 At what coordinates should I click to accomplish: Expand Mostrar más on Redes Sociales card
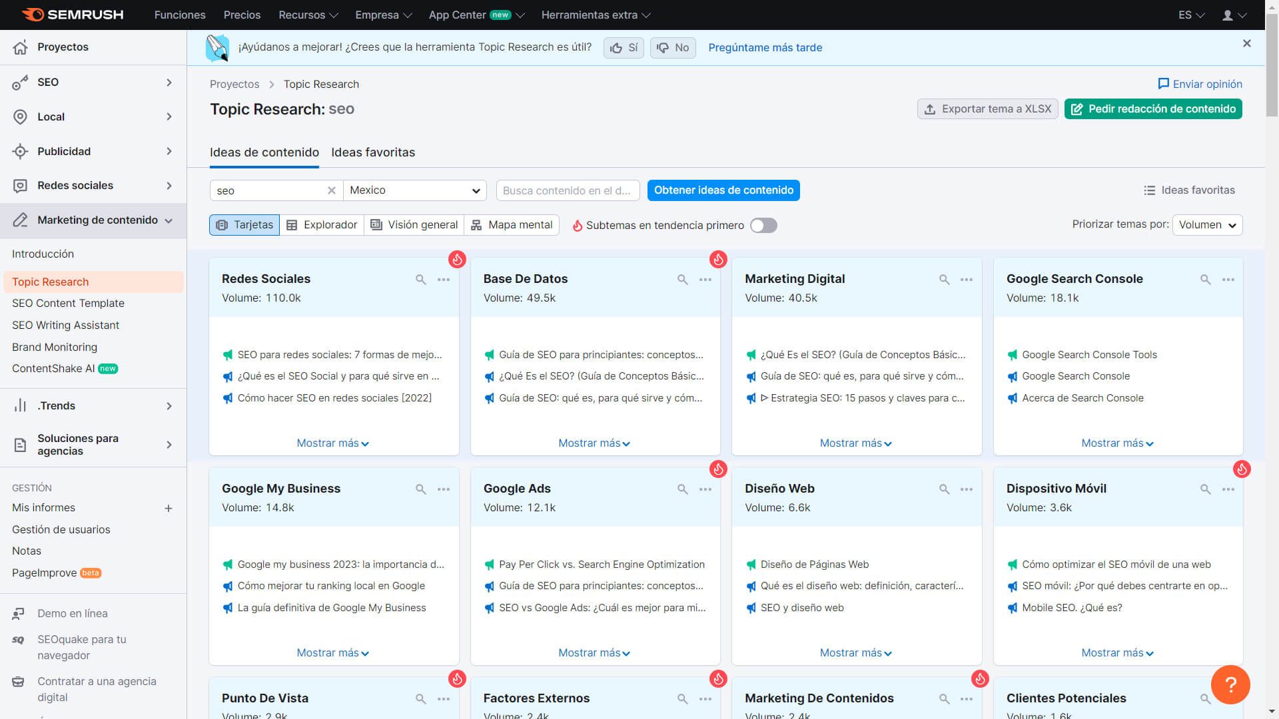coord(332,443)
